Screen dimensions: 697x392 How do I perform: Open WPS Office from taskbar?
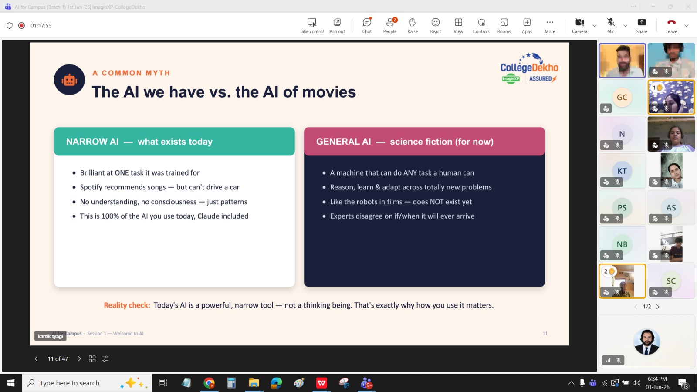click(321, 383)
